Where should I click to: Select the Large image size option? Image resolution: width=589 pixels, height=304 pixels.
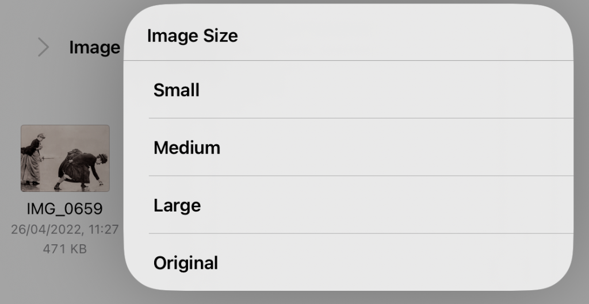[177, 205]
